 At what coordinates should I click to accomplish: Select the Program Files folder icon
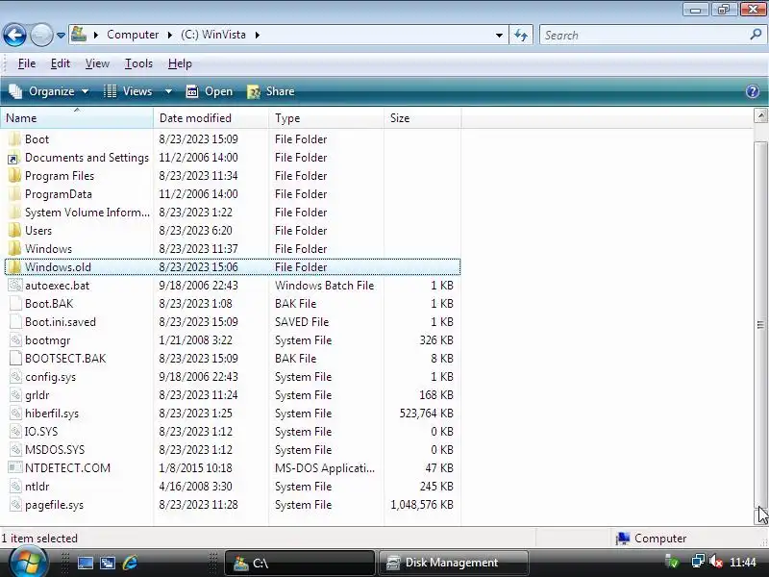point(15,176)
